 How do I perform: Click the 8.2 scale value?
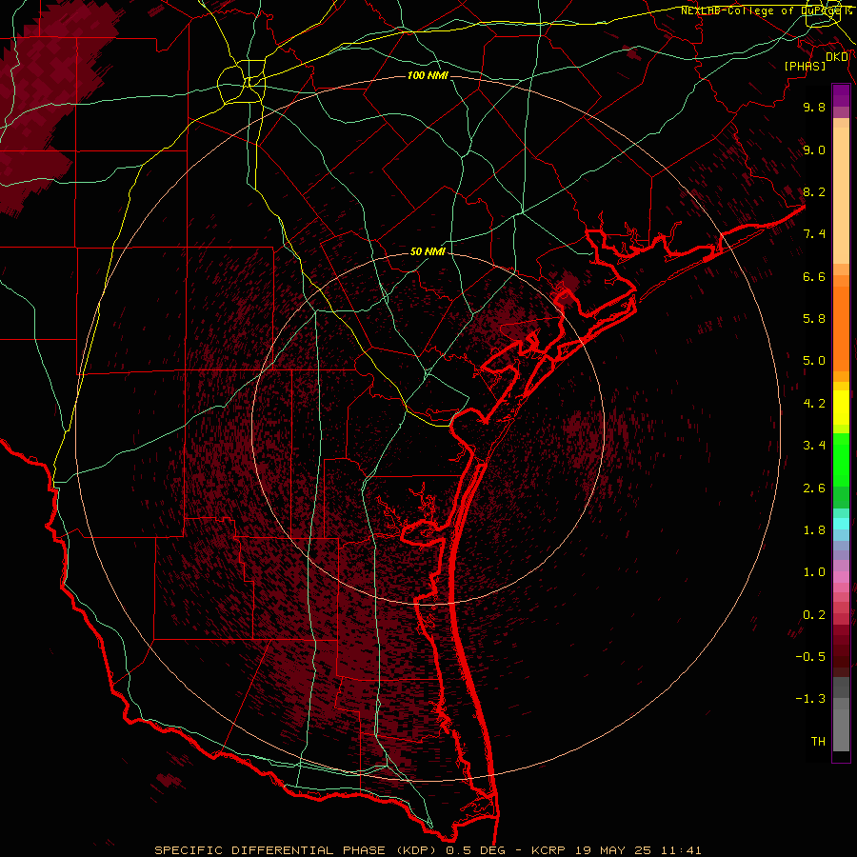tap(814, 191)
